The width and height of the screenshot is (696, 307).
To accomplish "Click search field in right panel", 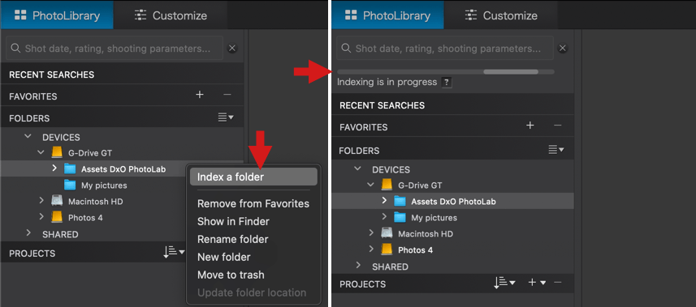I will click(445, 49).
